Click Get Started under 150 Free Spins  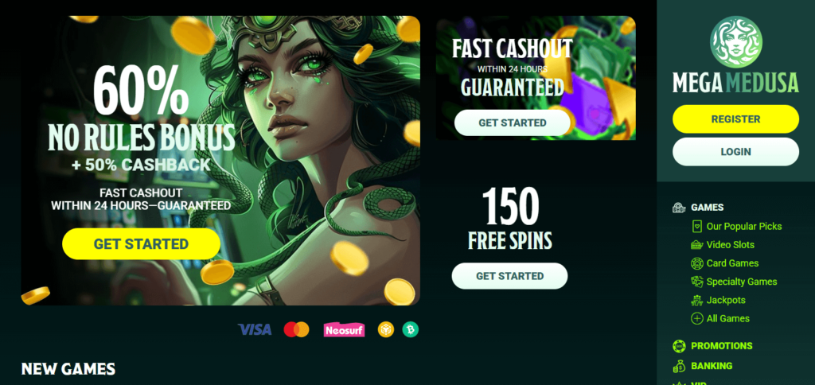(509, 276)
